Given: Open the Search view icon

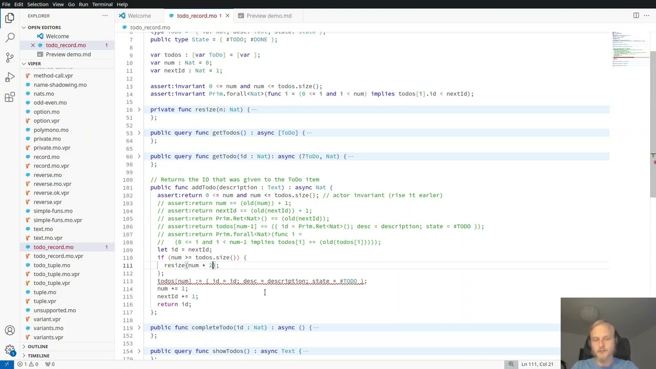Looking at the screenshot, I should (10, 37).
